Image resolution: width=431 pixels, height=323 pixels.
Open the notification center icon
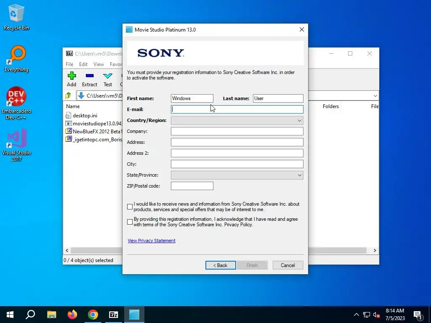point(418,315)
